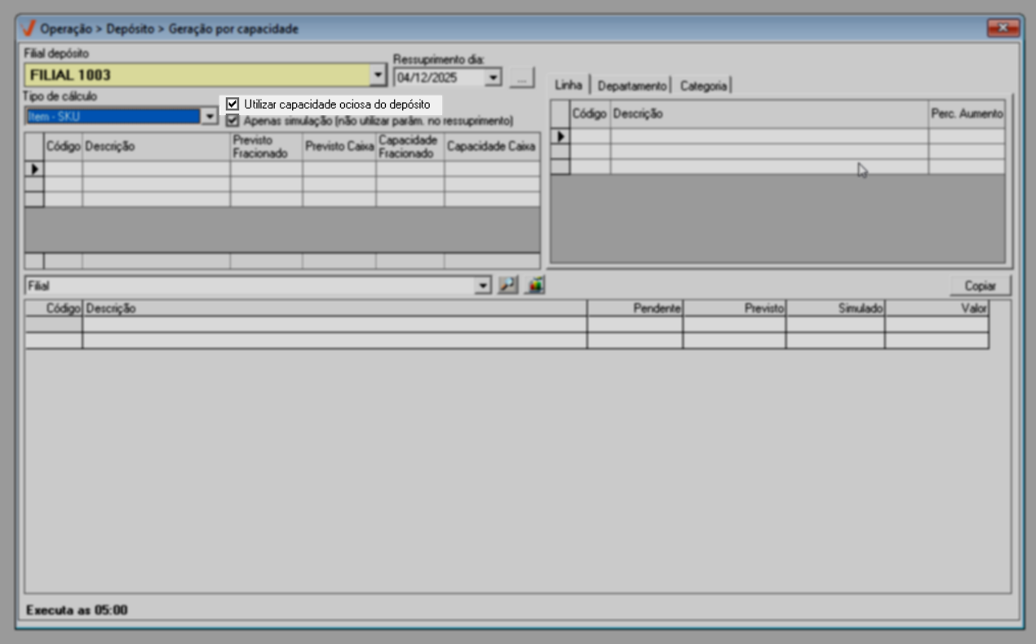Click 'Executa as 05:00' status text
The width and height of the screenshot is (1036, 644).
tap(77, 610)
